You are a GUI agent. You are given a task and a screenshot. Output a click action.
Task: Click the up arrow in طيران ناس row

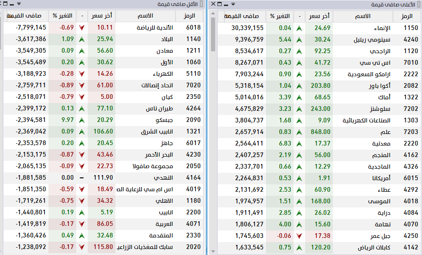[x=82, y=109]
